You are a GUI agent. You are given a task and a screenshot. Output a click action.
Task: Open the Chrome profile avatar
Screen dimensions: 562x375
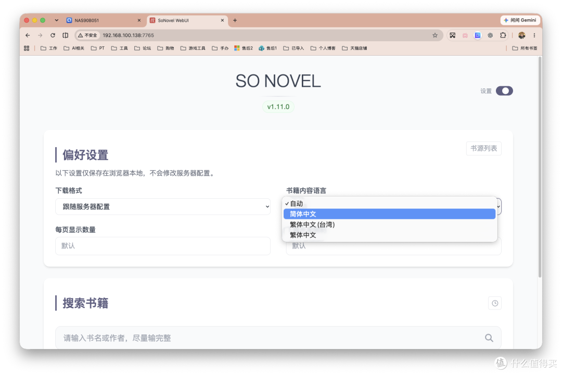point(521,35)
